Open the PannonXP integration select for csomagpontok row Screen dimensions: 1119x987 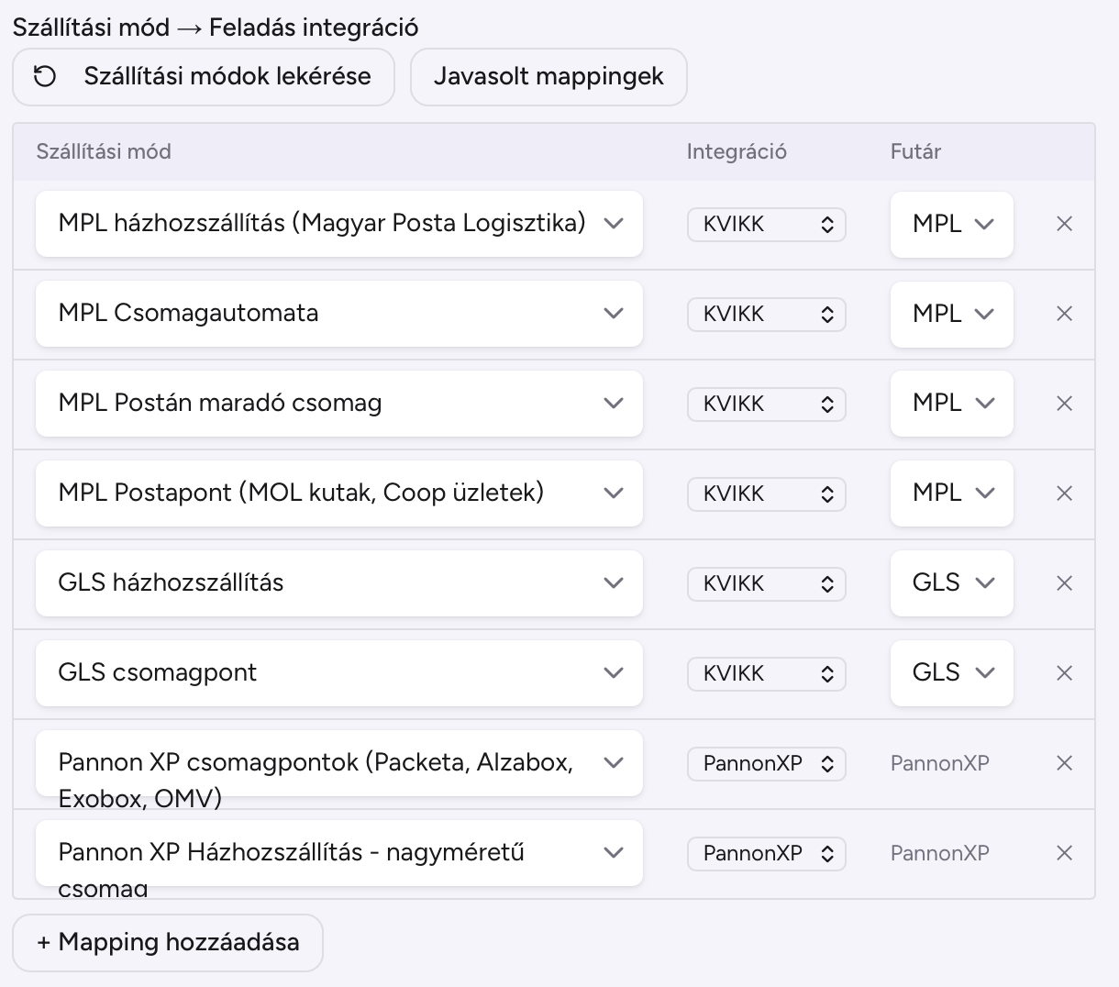click(x=767, y=763)
